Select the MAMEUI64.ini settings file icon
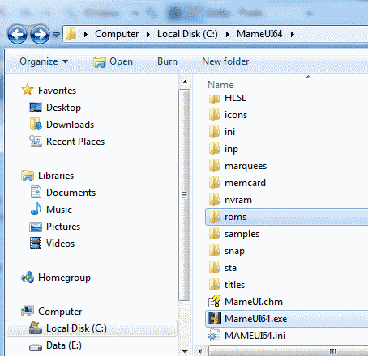368x356 pixels. coord(215,336)
